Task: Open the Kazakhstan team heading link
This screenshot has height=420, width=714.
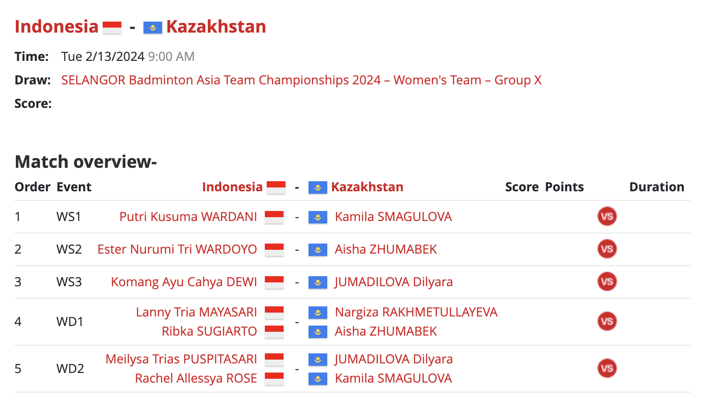Action: tap(216, 26)
